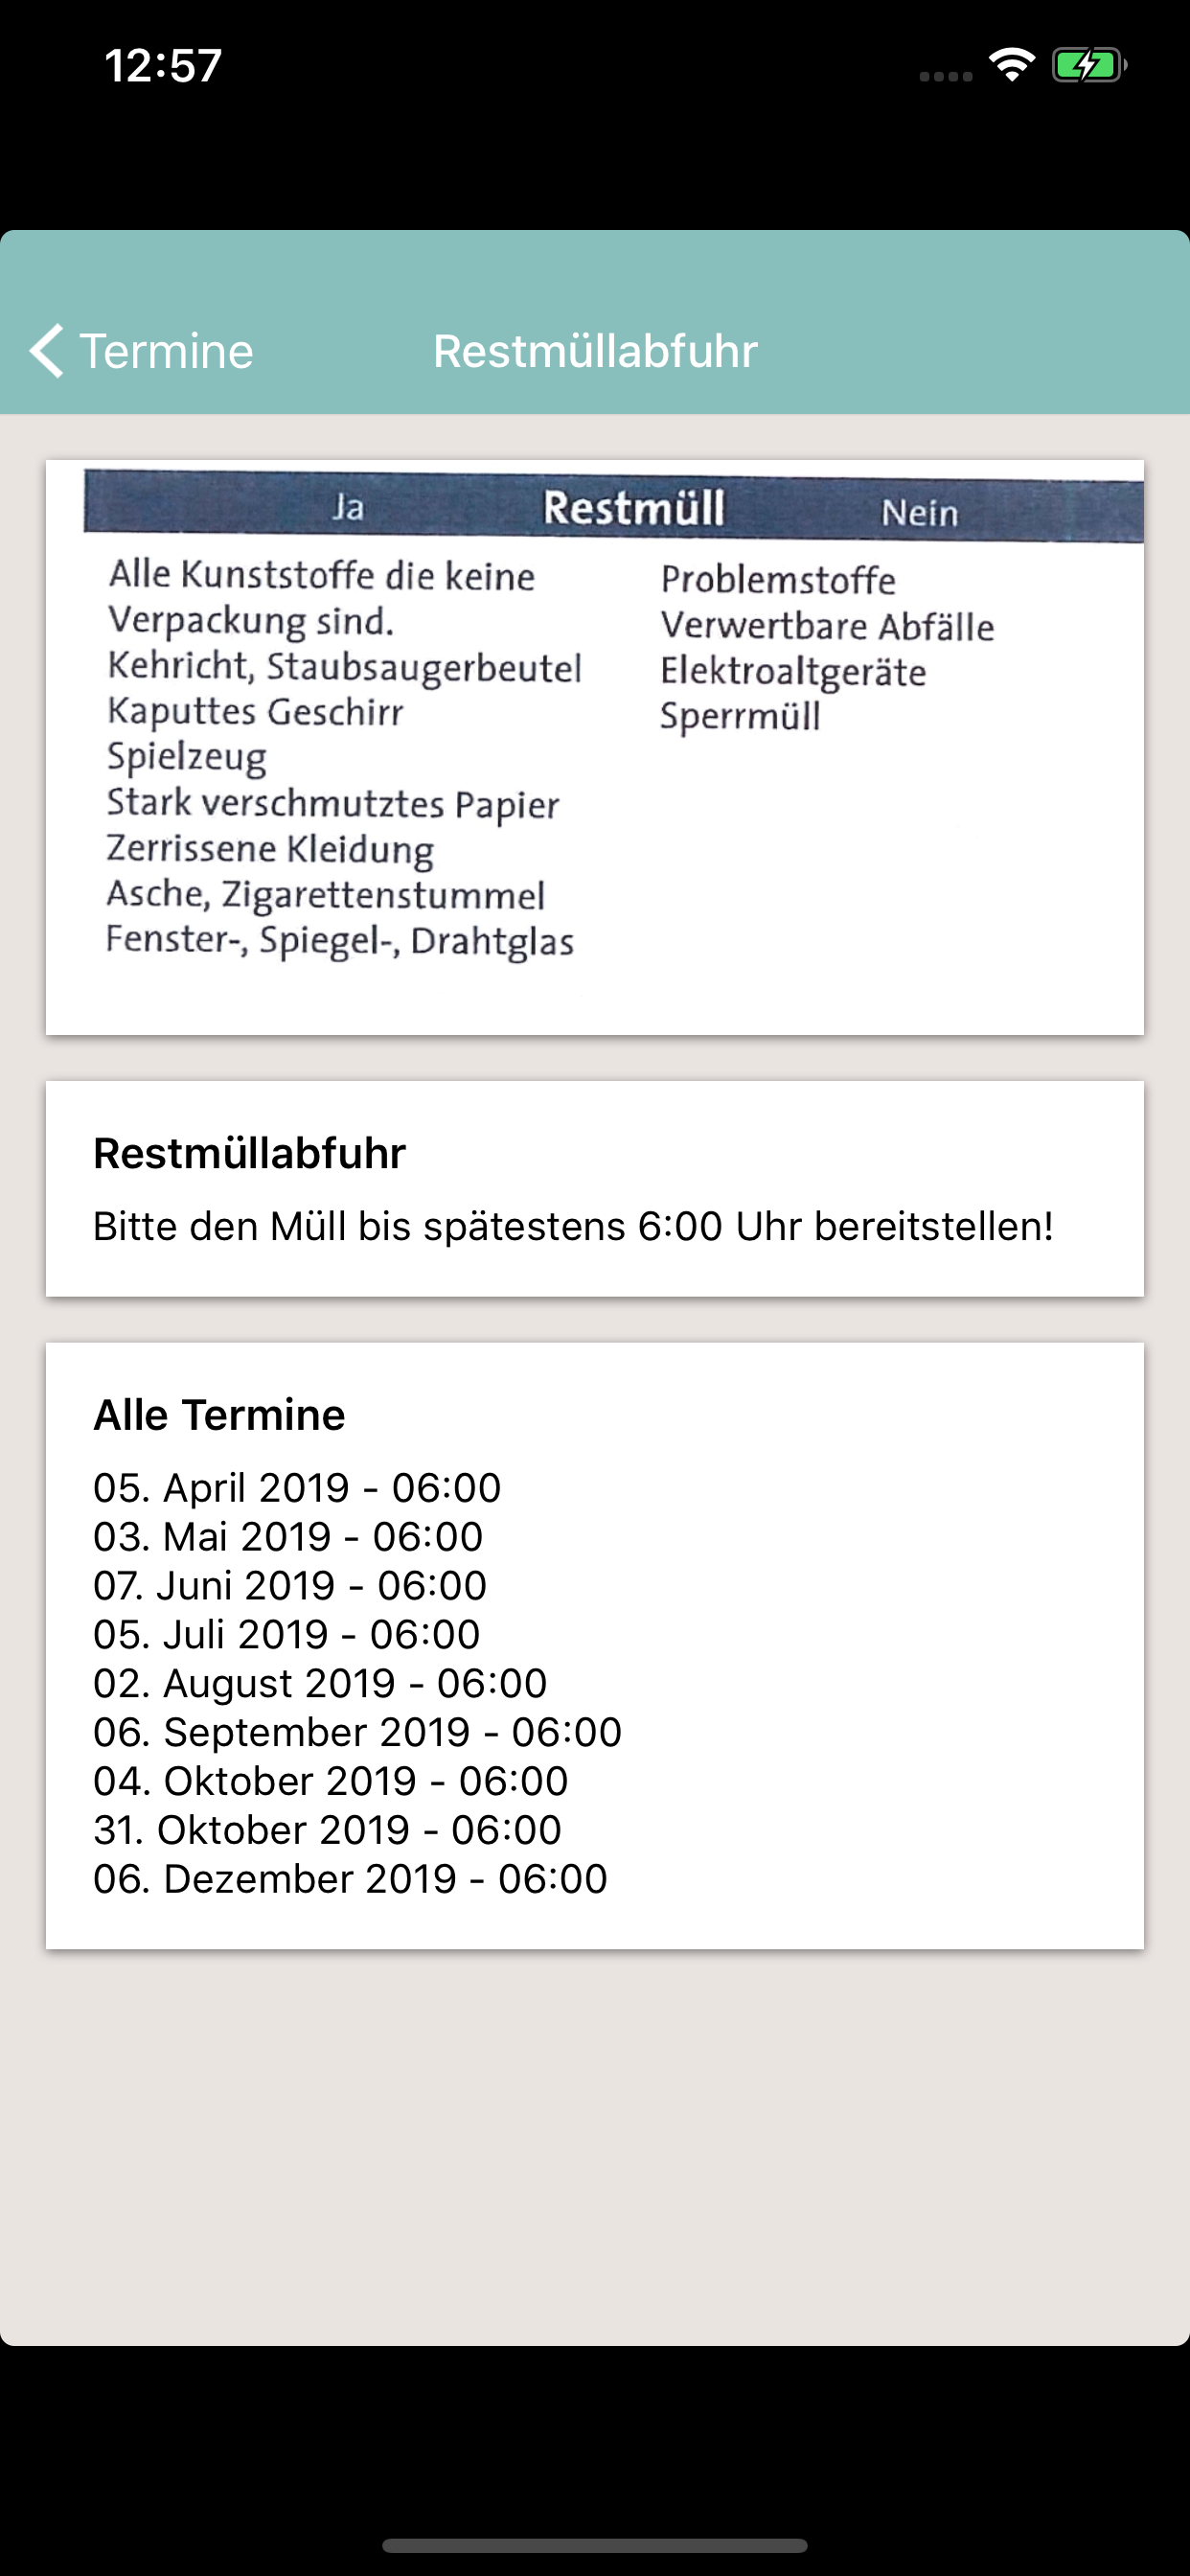Screen dimensions: 1190x2576
Task: Go back to Termine
Action: [x=141, y=351]
